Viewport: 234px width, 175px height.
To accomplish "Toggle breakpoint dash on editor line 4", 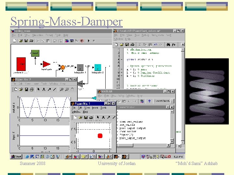I will coord(122,60).
